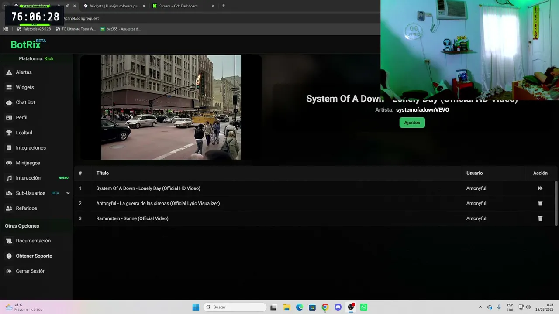Open WhatsApp from taskbar

pos(363,307)
